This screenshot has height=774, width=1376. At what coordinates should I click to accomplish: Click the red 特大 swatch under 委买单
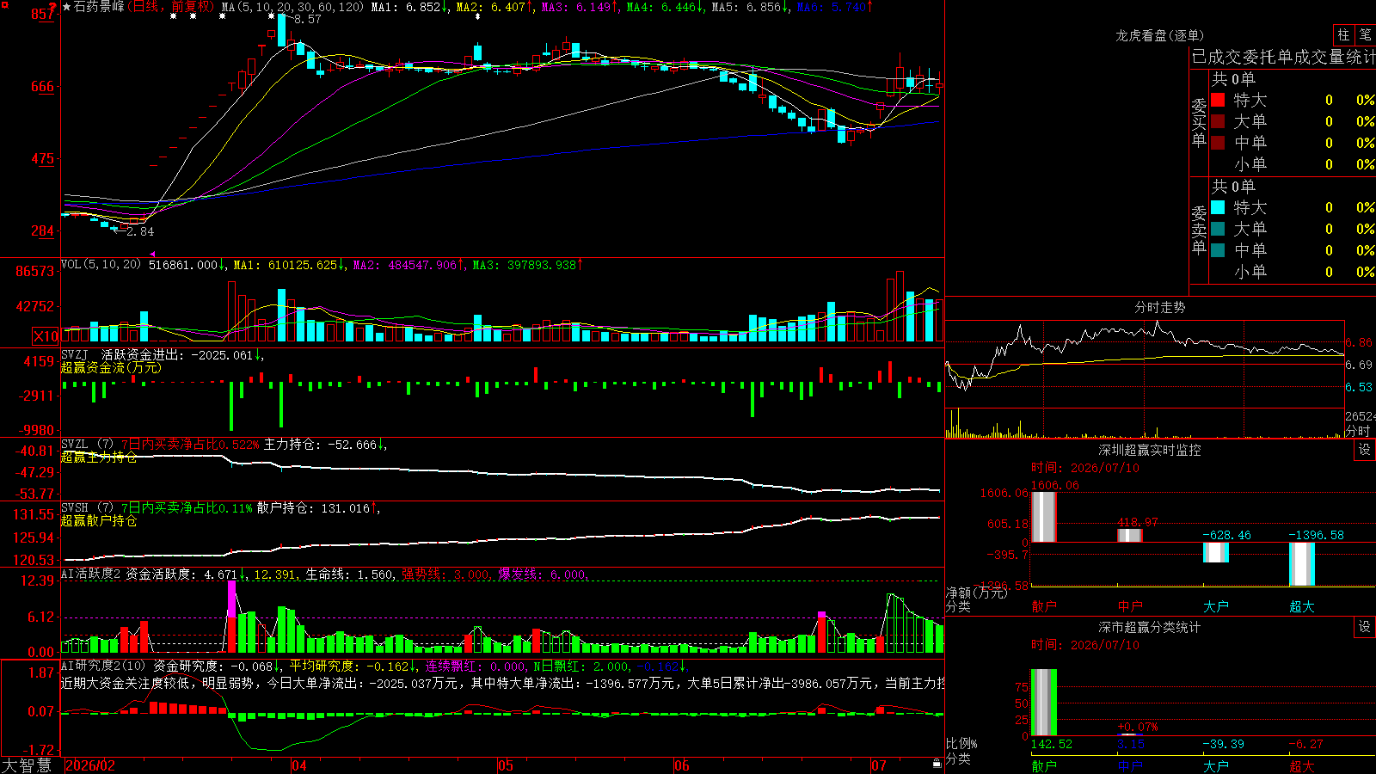coord(1218,100)
